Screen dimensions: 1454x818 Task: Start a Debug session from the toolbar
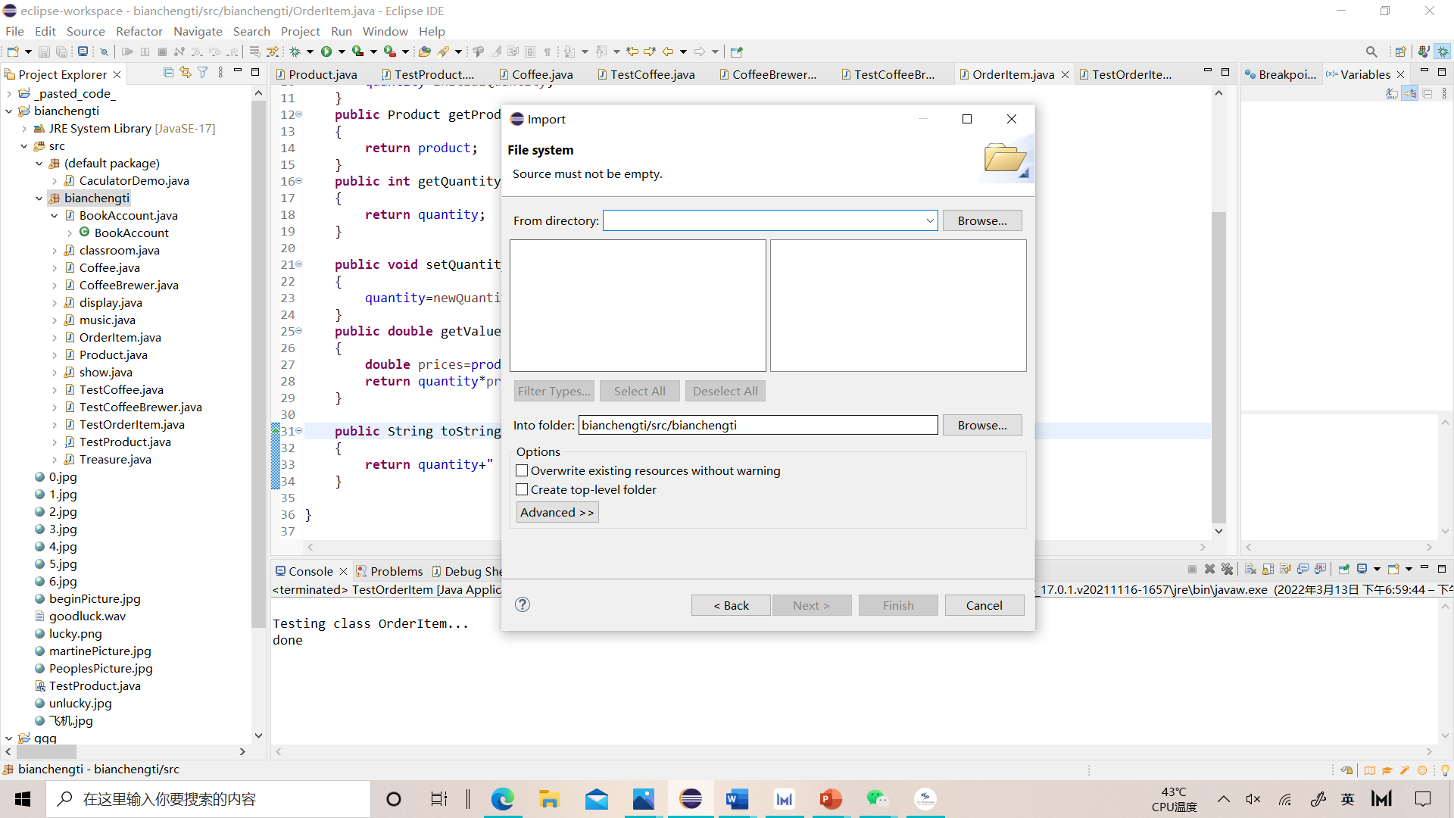click(296, 52)
